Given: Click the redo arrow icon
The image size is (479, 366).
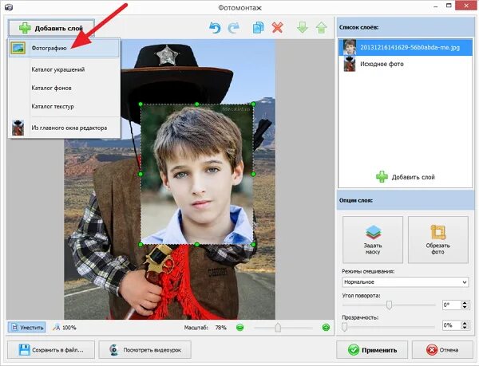Looking at the screenshot, I should point(234,28).
